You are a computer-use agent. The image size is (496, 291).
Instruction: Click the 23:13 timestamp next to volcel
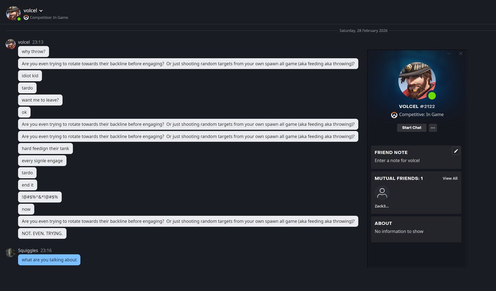pyautogui.click(x=38, y=42)
